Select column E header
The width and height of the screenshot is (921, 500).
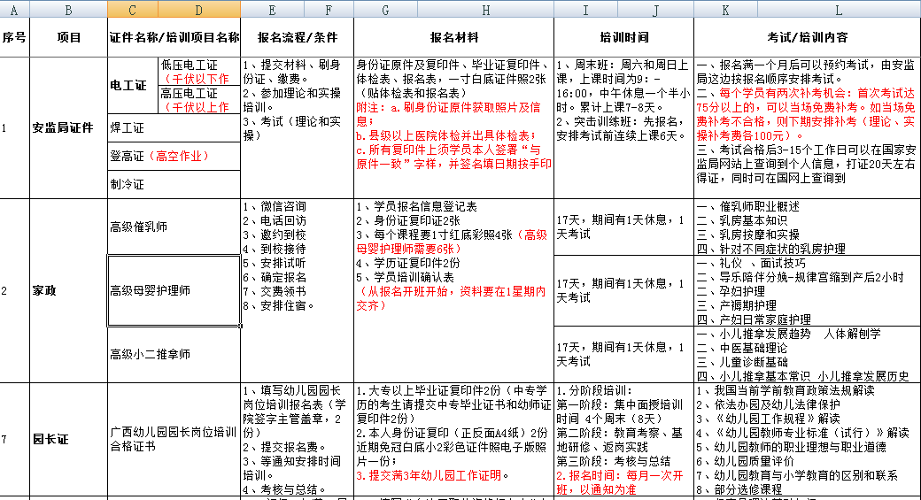[x=272, y=9]
